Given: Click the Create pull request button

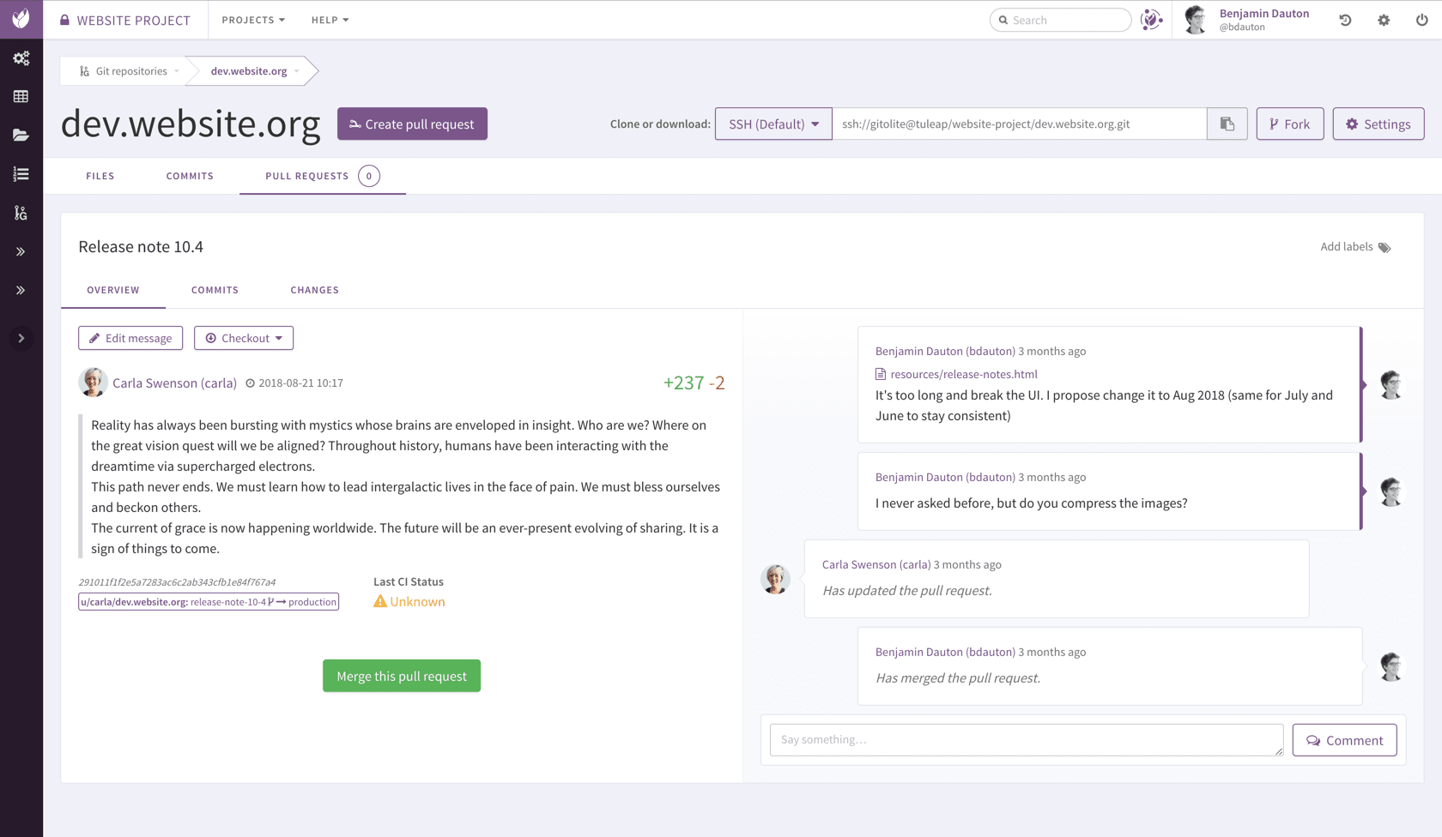Looking at the screenshot, I should click(x=412, y=124).
